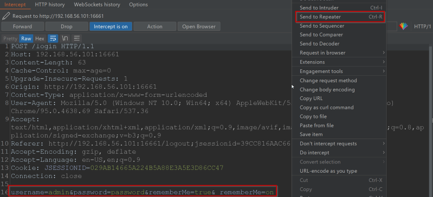Select Change request method

click(x=339, y=81)
